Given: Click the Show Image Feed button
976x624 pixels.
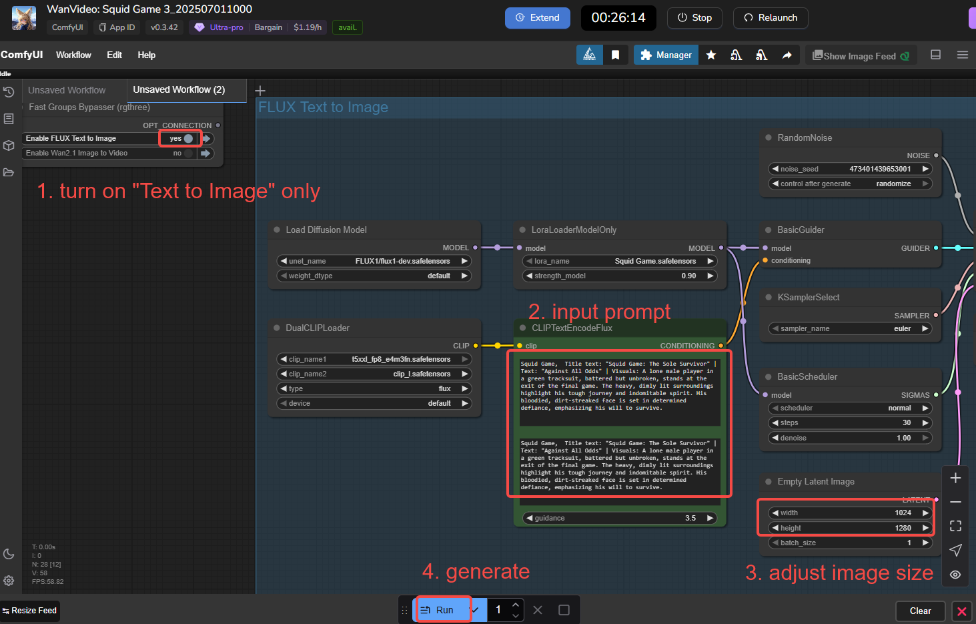Looking at the screenshot, I should click(861, 55).
